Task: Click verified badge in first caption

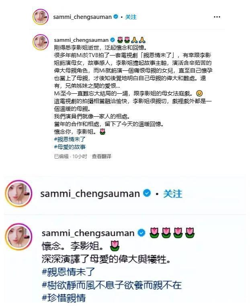Action: (x=113, y=40)
